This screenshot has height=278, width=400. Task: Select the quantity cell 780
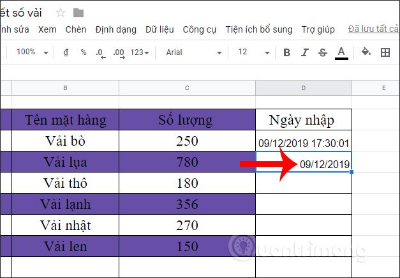point(187,162)
